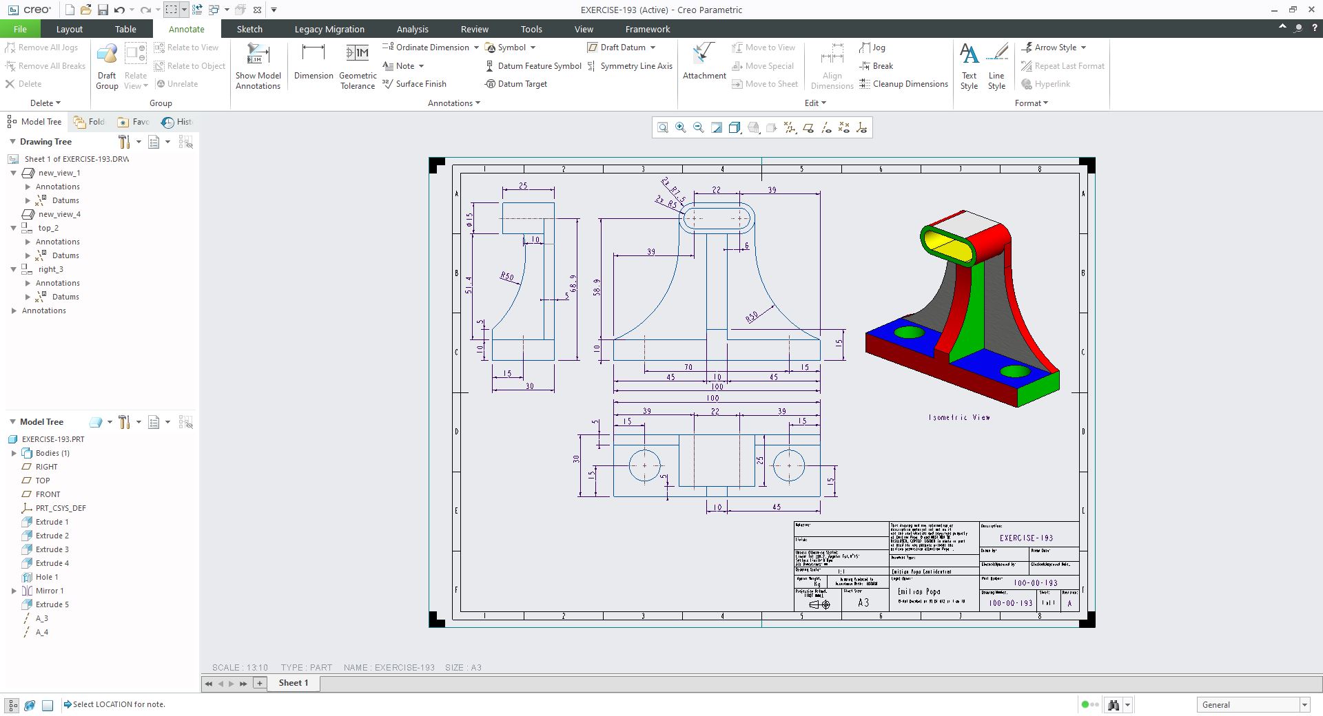Collapse the top_2 view node
This screenshot has height=716, width=1323.
[14, 228]
